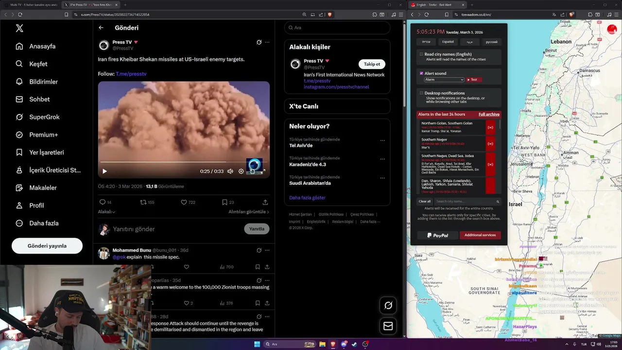Toggle Read city names (English) checkbox

(421, 54)
